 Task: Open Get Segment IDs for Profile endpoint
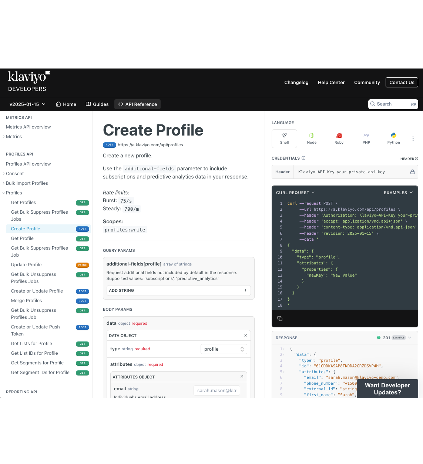48,373
